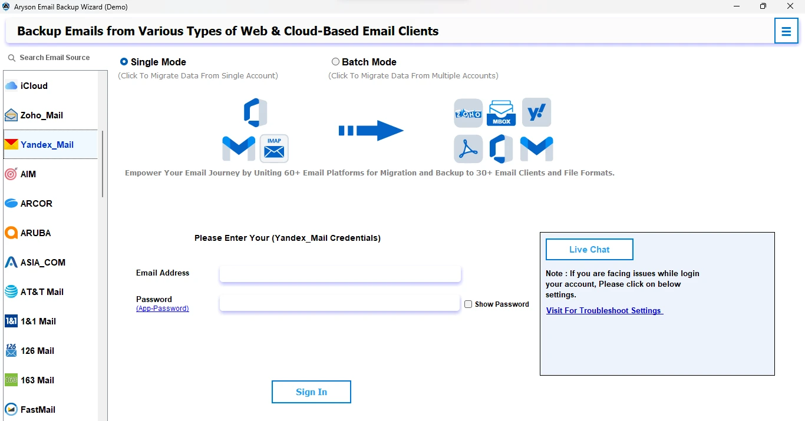Click the Email Address input field
Screen dimensions: 805x421
click(340, 274)
